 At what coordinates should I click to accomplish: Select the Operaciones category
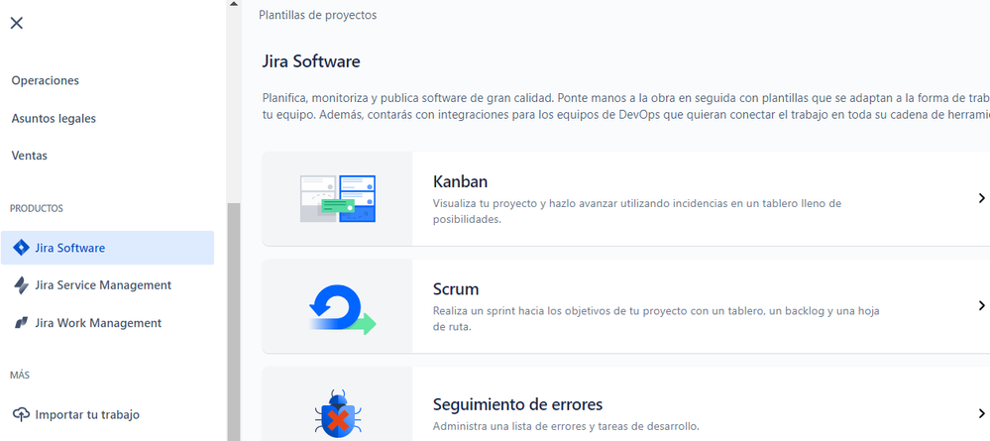45,81
